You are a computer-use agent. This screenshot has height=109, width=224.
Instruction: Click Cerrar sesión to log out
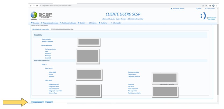pos(210,9)
